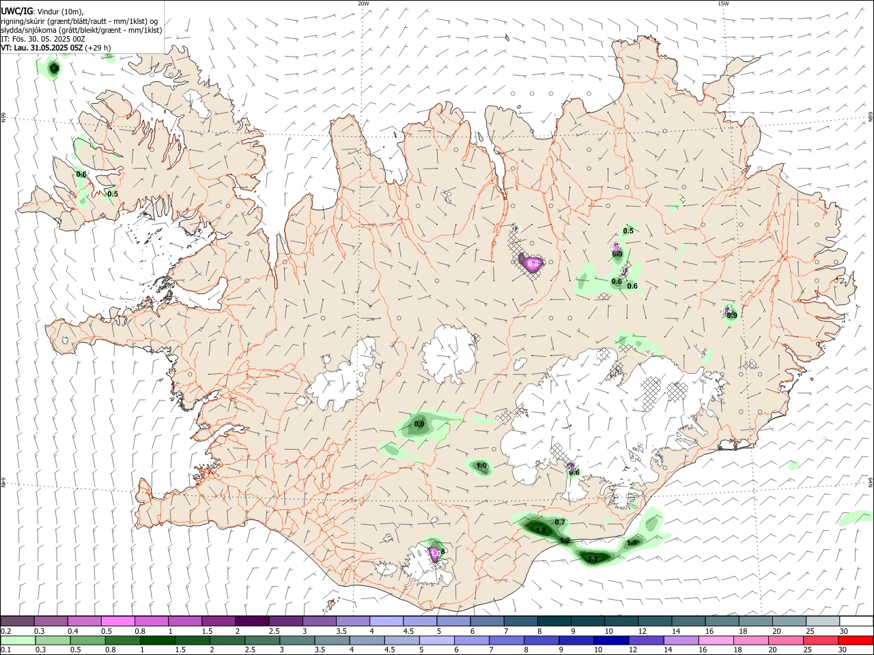Click the initial time 'IT: Fös. 30. 05. 2025 00Z'

click(42, 39)
